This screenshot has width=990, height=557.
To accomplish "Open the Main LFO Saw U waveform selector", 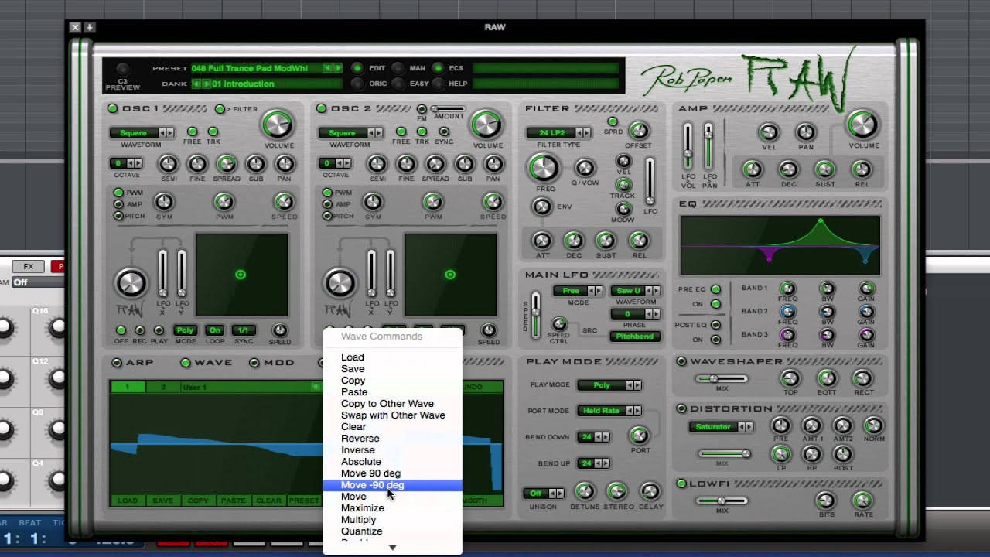I will 636,291.
